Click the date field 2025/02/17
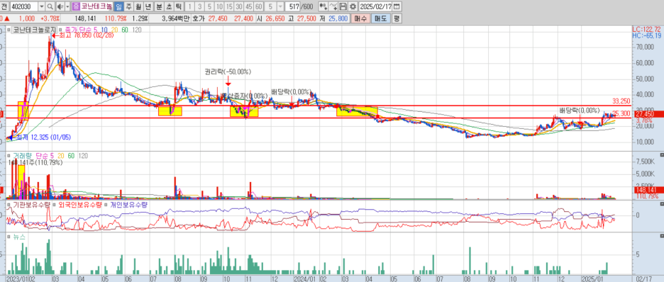 375,6
